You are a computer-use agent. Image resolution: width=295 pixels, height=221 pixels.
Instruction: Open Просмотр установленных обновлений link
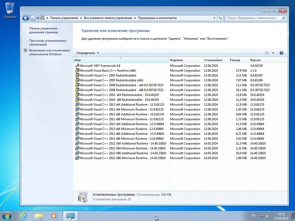pyautogui.click(x=48, y=42)
